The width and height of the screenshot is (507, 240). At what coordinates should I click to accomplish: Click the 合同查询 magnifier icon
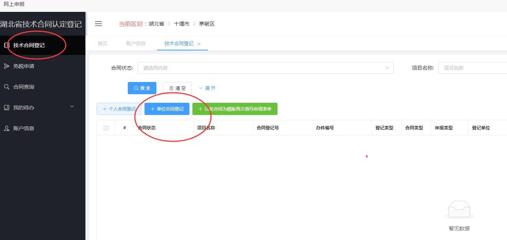click(x=6, y=87)
